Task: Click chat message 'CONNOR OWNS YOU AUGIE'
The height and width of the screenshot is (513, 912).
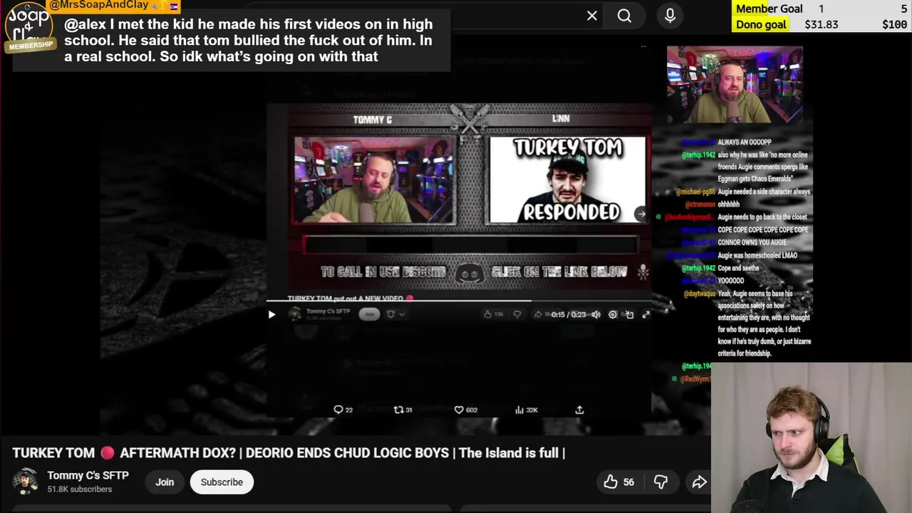Action: 752,242
